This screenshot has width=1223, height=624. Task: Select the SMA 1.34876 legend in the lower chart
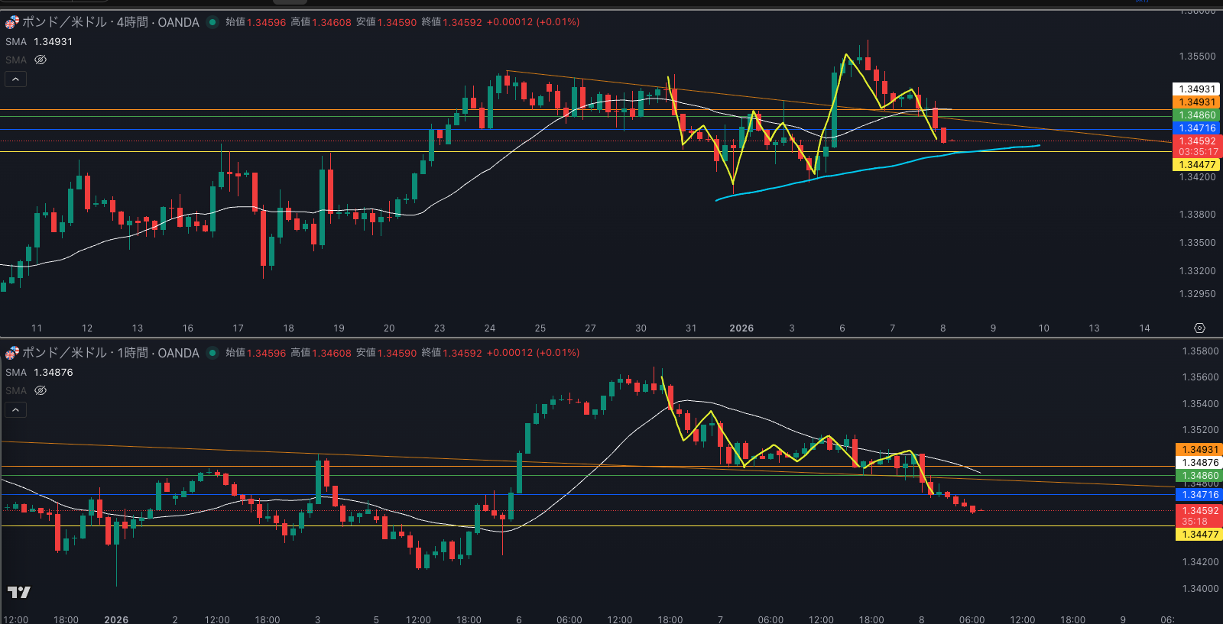click(39, 372)
